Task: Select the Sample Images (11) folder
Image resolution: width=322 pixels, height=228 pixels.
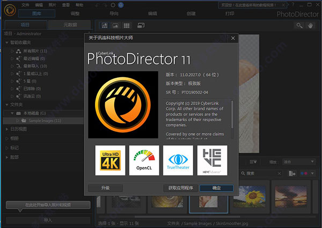Action: click(x=43, y=121)
